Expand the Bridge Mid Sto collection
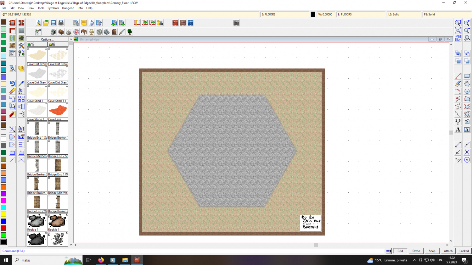Image resolution: width=472 pixels, height=265 pixels. pos(28,141)
